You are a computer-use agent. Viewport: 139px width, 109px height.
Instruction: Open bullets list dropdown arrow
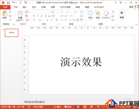(x=65, y=12)
